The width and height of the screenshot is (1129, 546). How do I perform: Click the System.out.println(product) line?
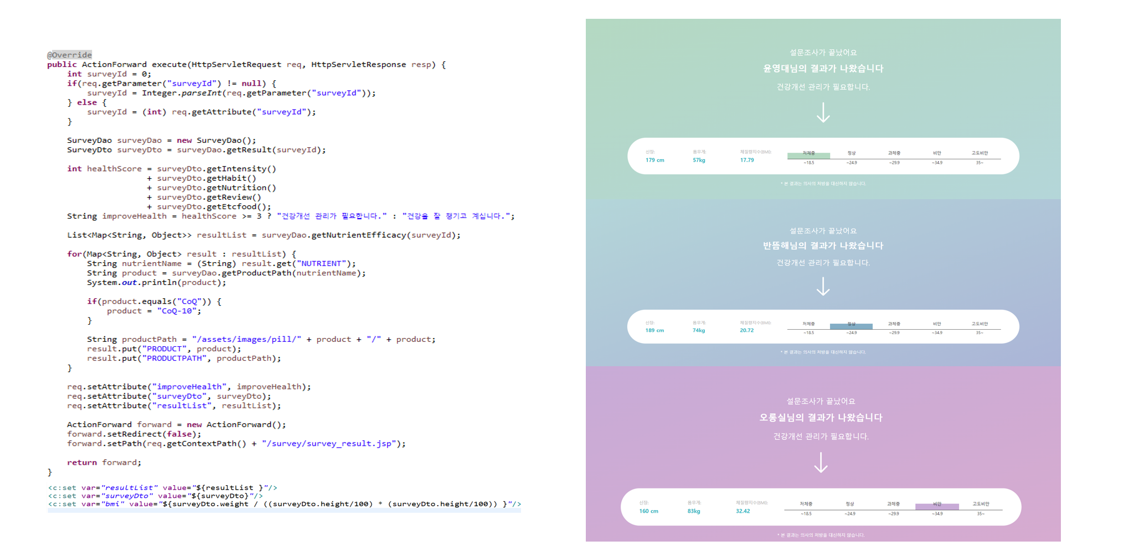[x=157, y=283]
